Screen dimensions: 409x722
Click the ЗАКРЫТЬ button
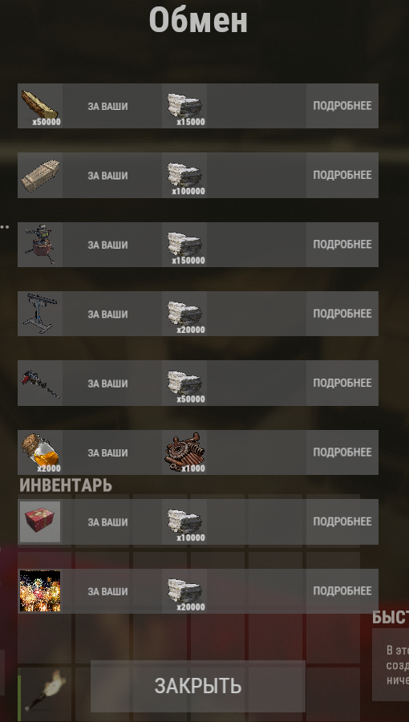[x=198, y=686]
